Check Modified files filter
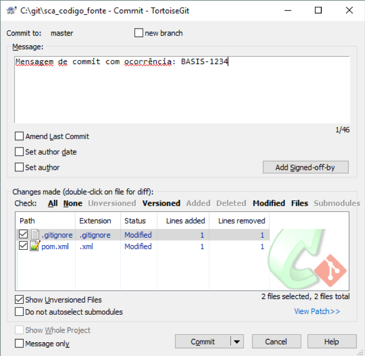365x356 pixels. point(269,203)
